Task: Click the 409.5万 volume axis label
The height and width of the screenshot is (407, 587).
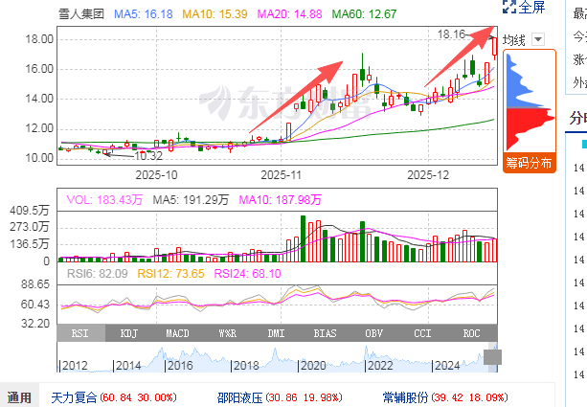Action: [x=30, y=211]
